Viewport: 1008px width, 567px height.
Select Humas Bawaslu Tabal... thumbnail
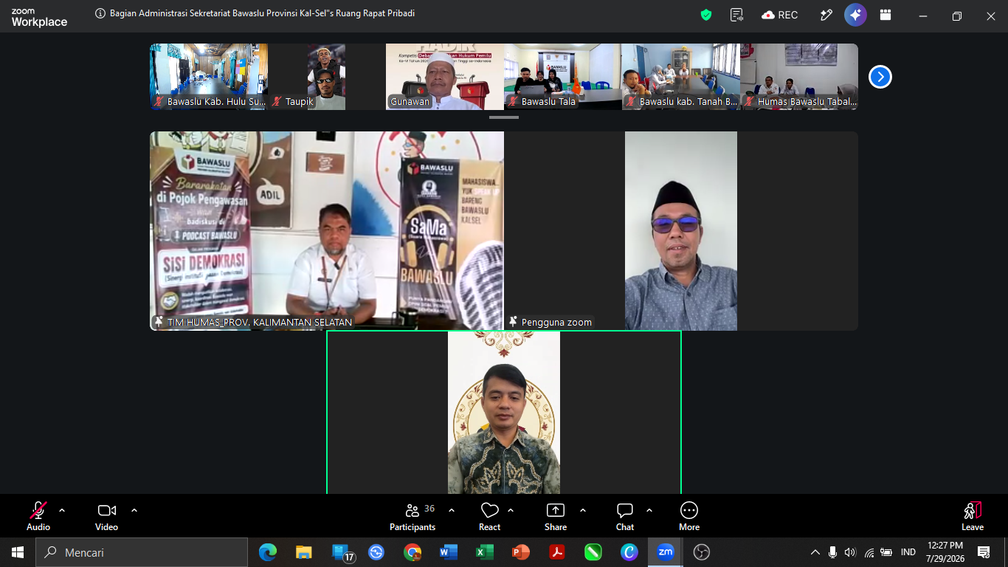pos(799,77)
